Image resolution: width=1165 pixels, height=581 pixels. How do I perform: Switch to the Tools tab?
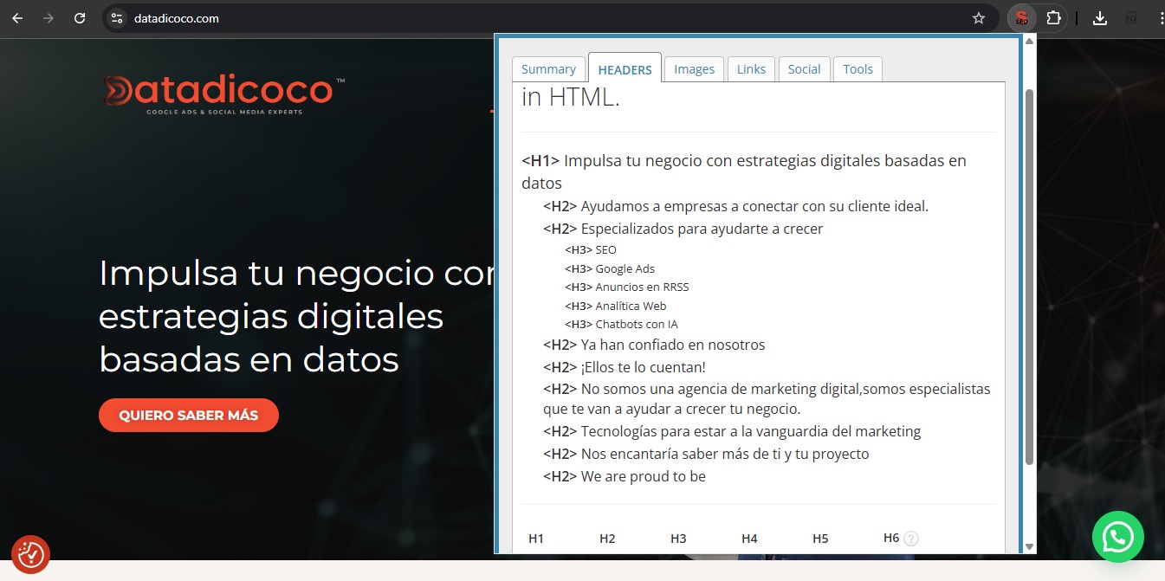858,69
